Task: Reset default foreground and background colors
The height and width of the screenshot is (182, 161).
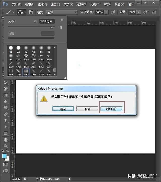Action: pos(3,151)
